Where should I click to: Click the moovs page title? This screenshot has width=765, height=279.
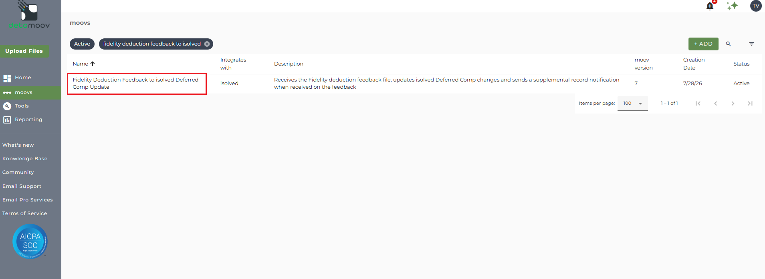point(80,23)
